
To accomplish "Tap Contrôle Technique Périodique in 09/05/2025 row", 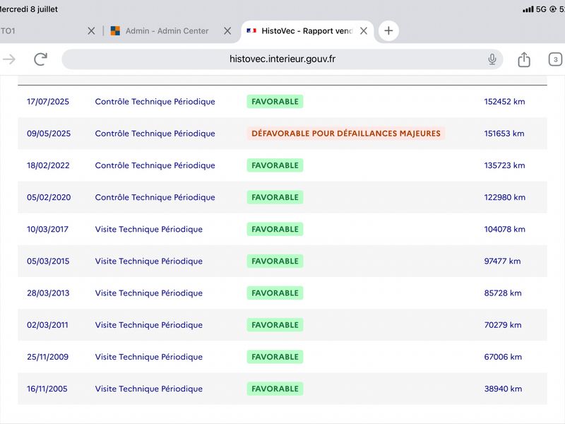I will pos(155,134).
